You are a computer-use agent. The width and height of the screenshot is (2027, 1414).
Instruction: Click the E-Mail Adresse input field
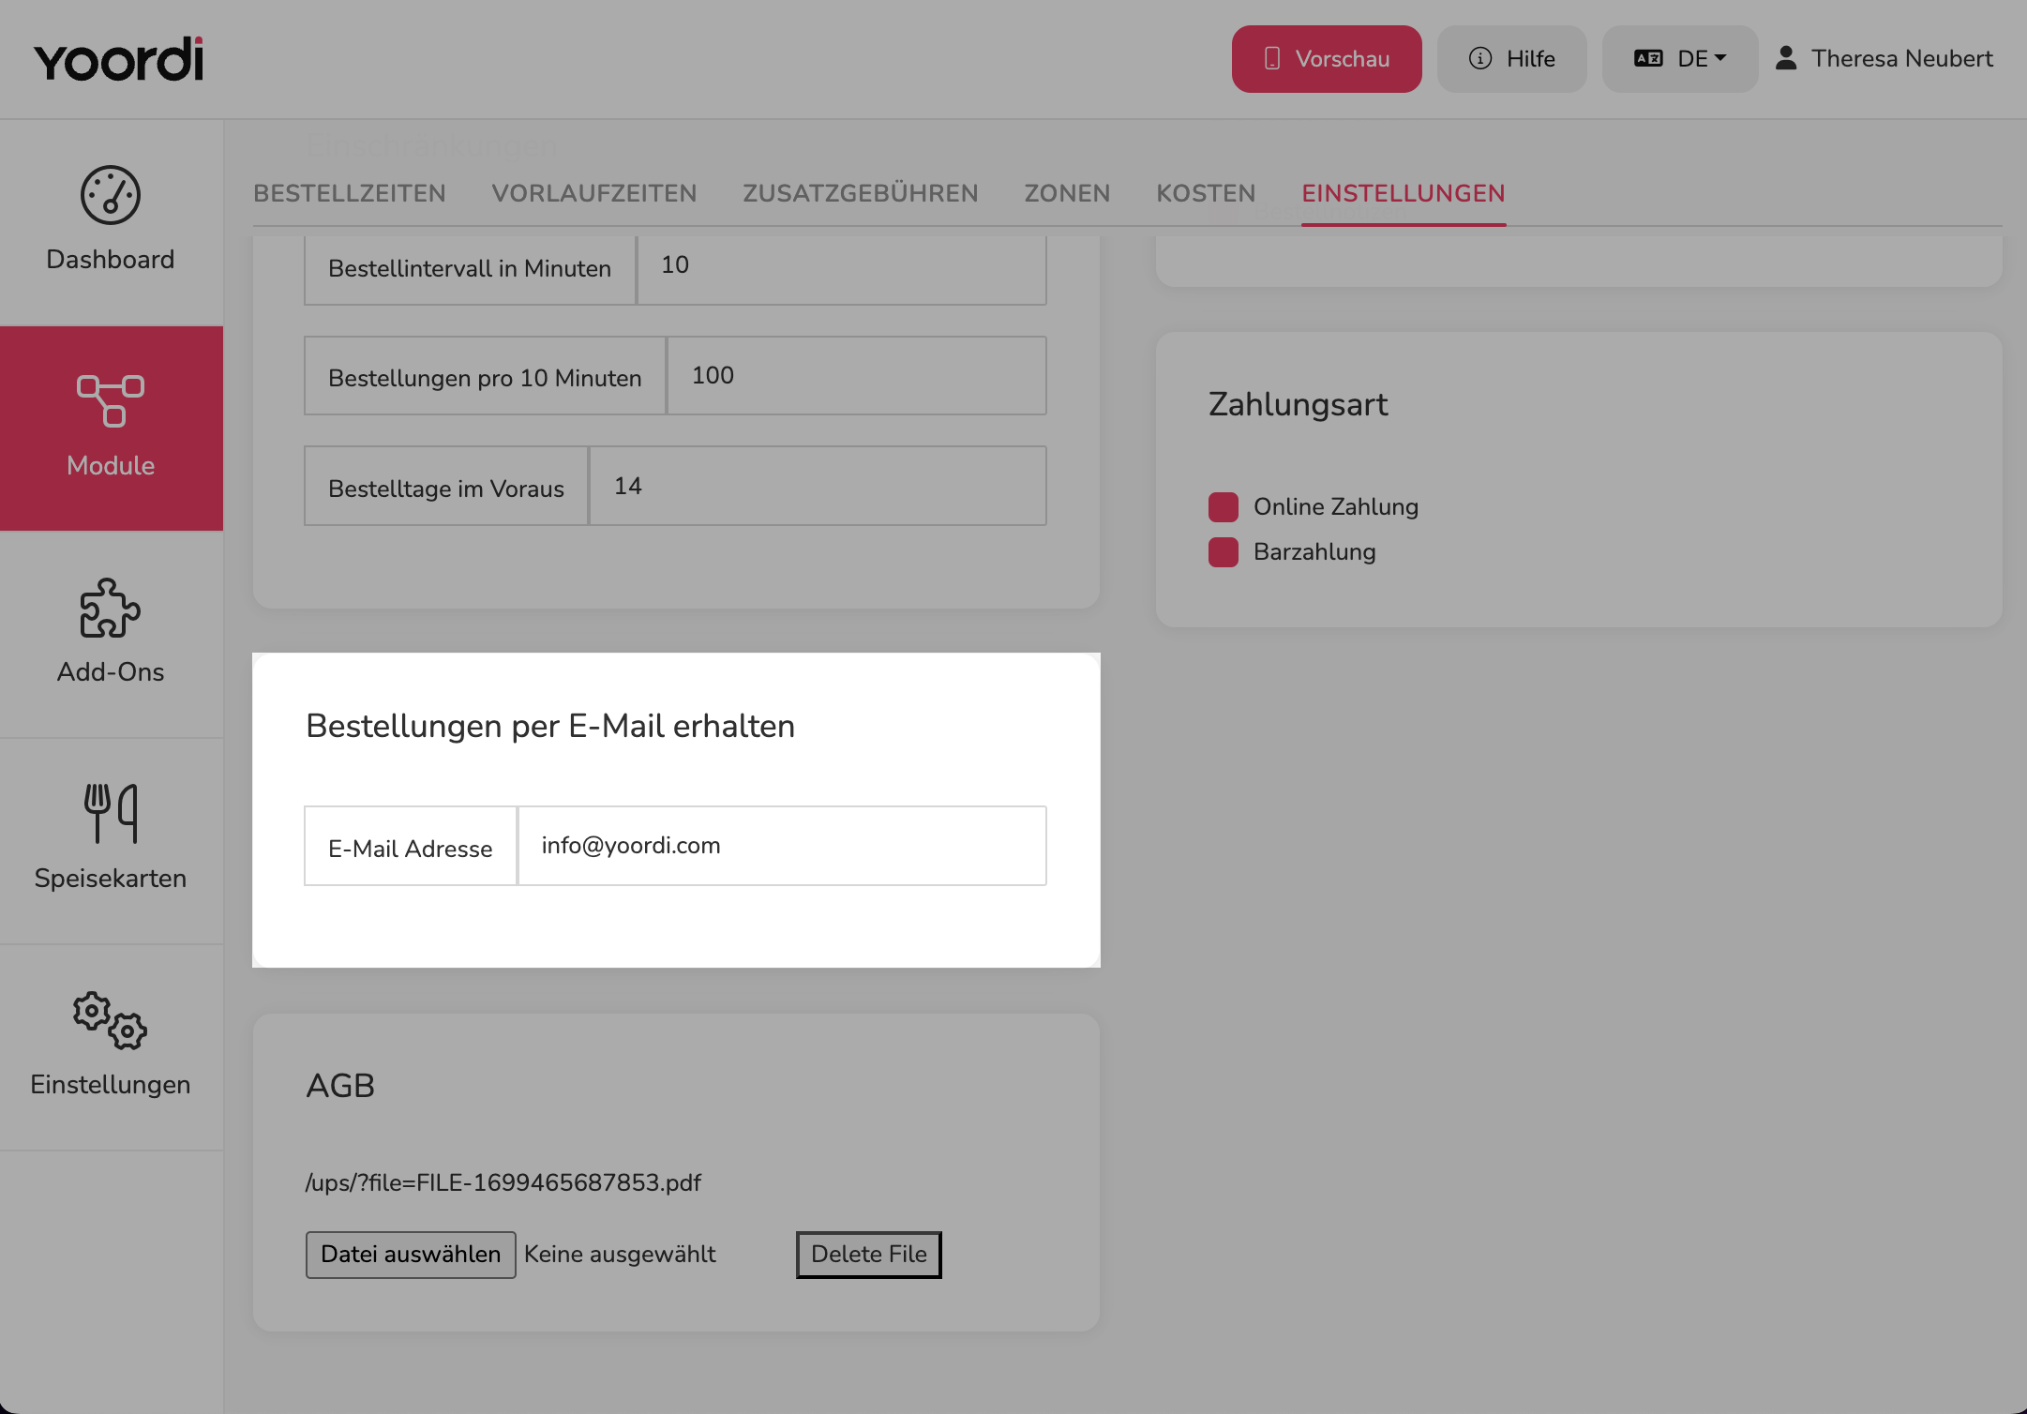click(x=782, y=846)
